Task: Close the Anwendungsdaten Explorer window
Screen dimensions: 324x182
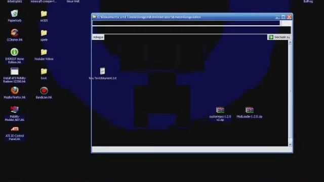Action: pyautogui.click(x=289, y=17)
